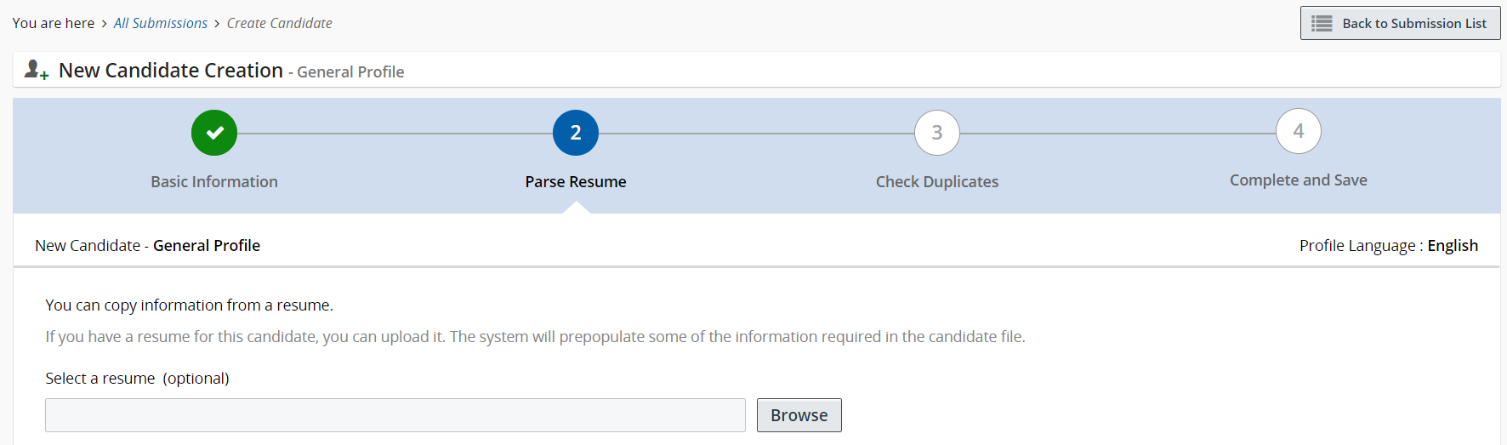The width and height of the screenshot is (1507, 445).
Task: Click the pointer triangle under Parse Resume
Action: click(x=576, y=208)
